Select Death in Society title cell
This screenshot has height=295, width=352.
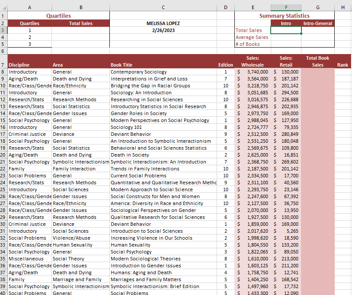[163, 155]
